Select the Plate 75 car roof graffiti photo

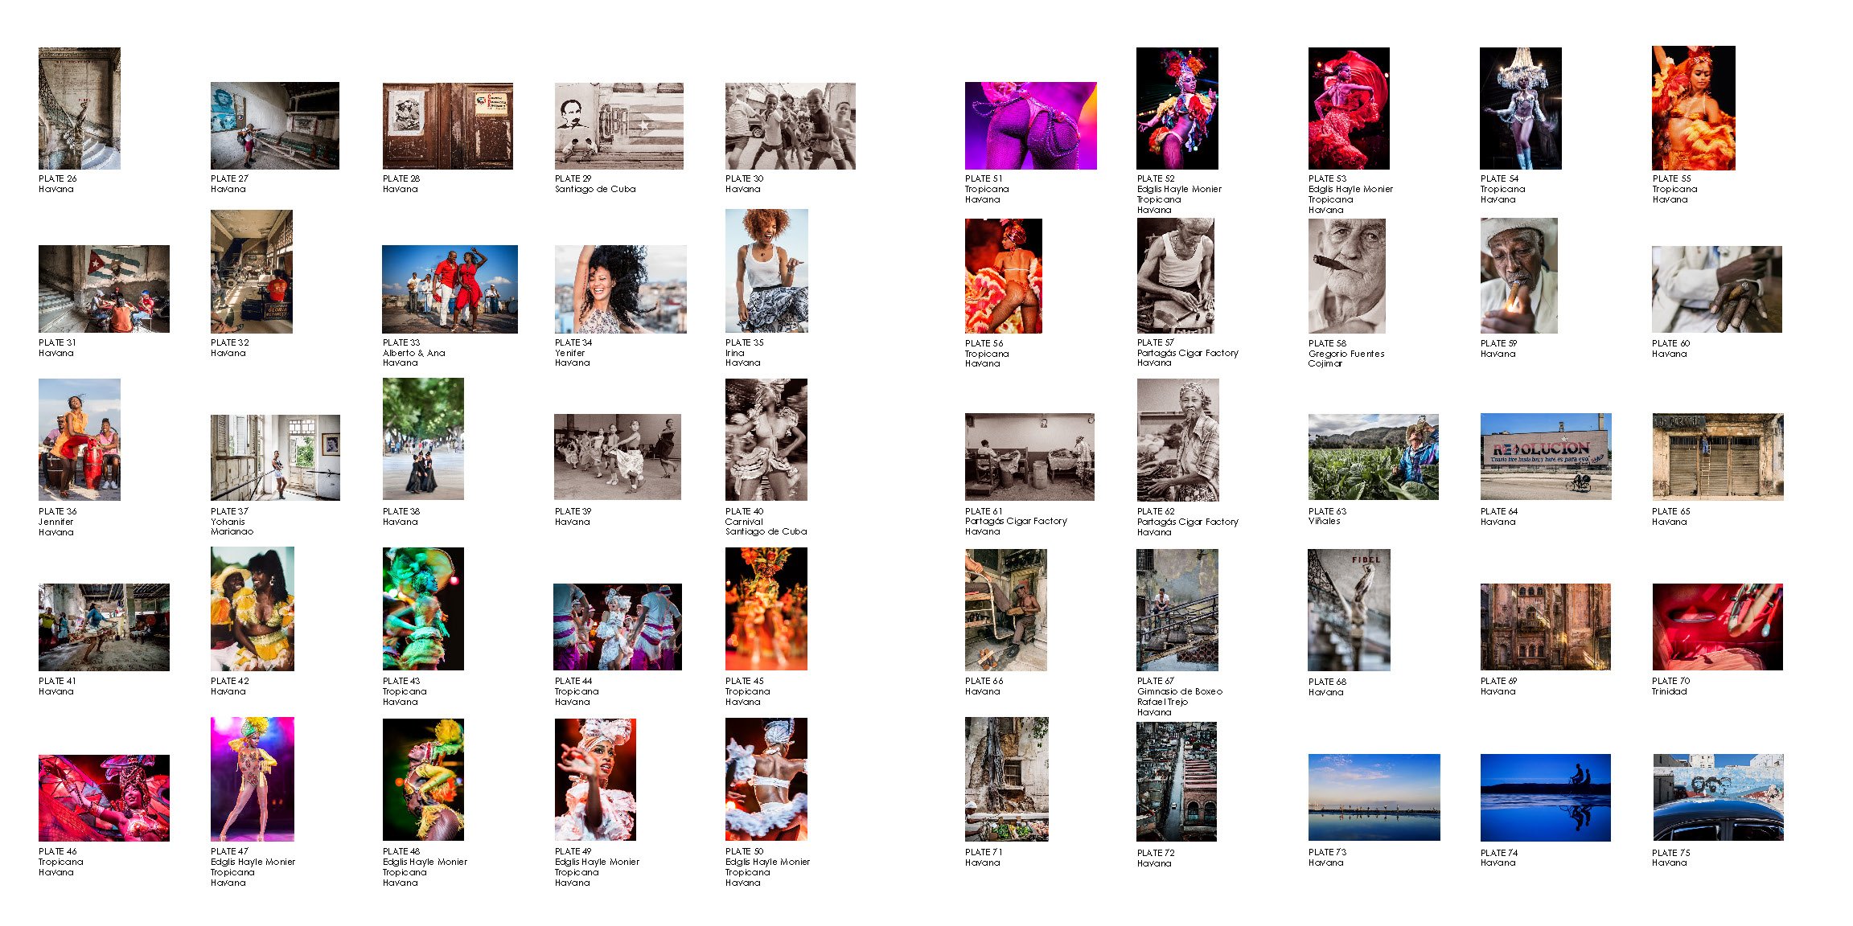[1718, 797]
